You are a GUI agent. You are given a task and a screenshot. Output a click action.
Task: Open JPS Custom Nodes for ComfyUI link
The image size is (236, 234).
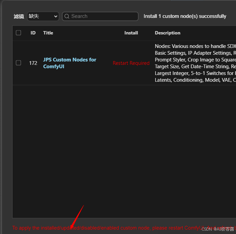(70, 63)
